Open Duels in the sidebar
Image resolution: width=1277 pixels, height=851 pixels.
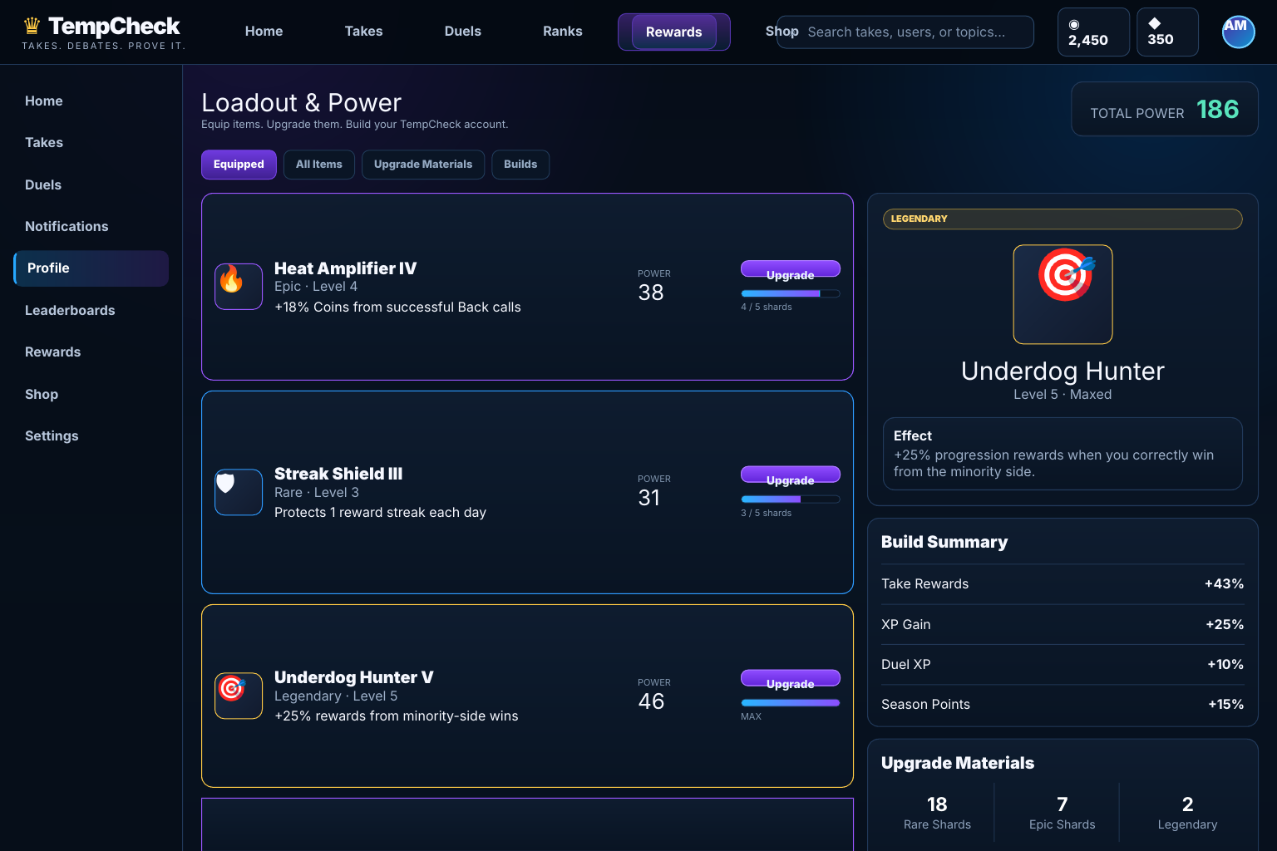91,184
